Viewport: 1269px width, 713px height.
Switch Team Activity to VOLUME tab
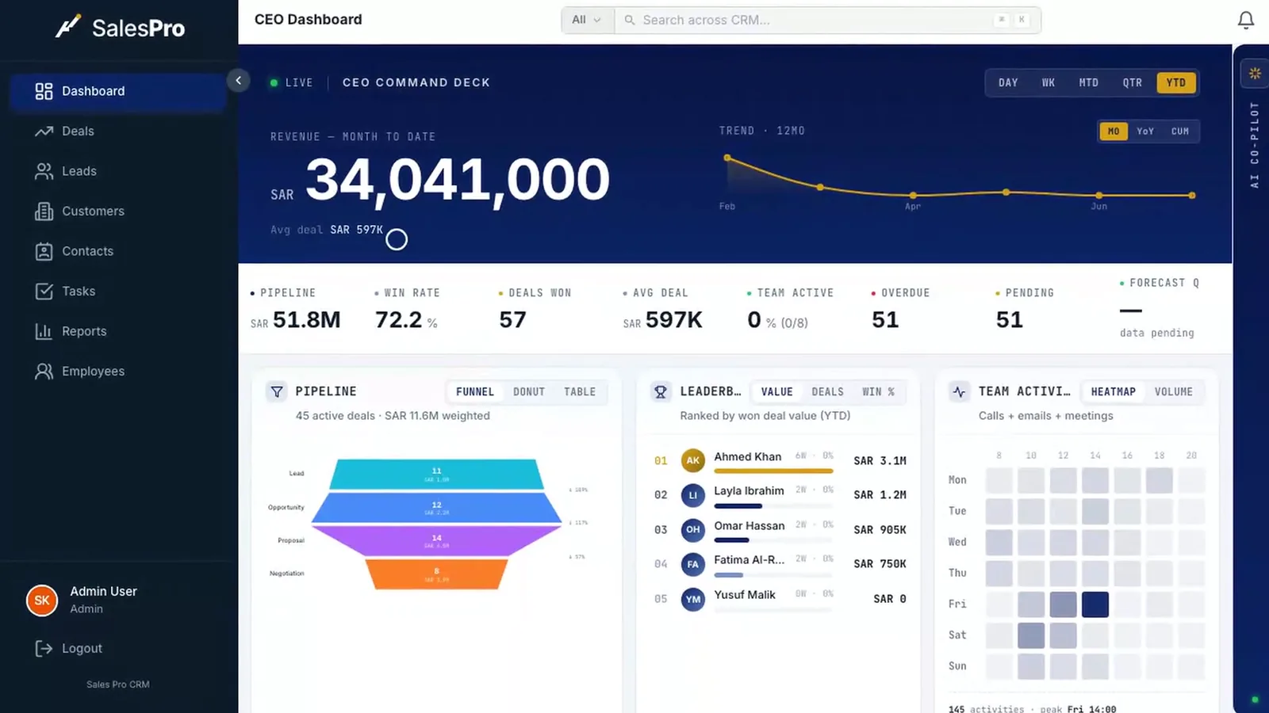[1174, 391]
